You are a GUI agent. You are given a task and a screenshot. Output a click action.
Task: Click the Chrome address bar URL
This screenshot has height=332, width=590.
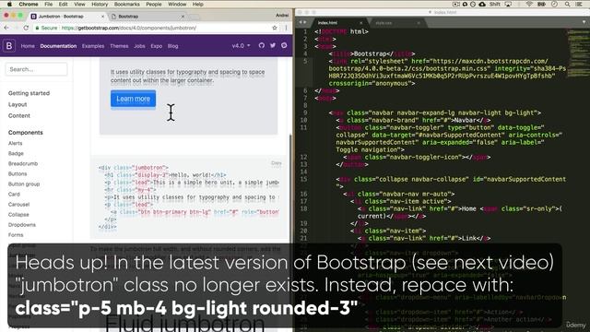[x=129, y=28]
